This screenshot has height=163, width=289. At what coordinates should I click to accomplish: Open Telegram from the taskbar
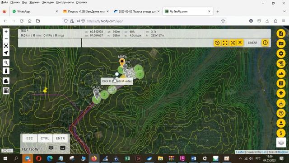pos(28,158)
